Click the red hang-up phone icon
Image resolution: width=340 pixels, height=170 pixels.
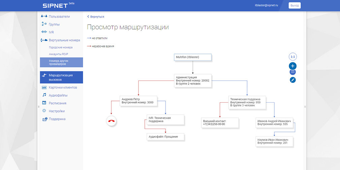(111, 121)
